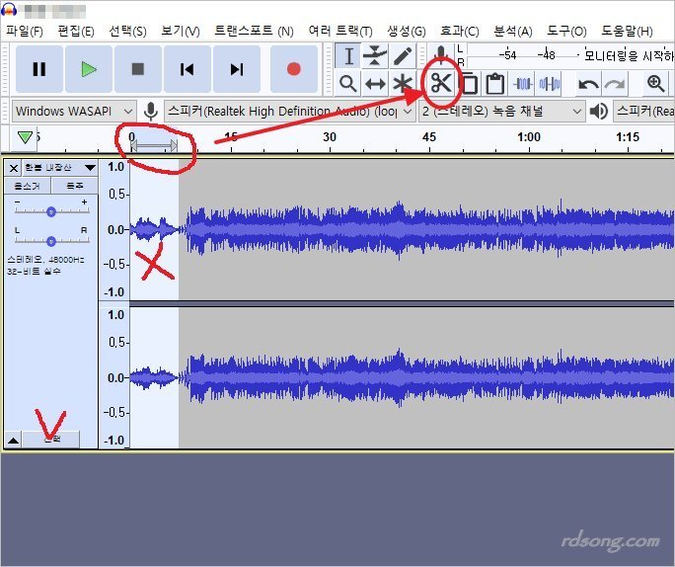Select the Draw pencil tool
This screenshot has width=675, height=567.
tap(403, 55)
